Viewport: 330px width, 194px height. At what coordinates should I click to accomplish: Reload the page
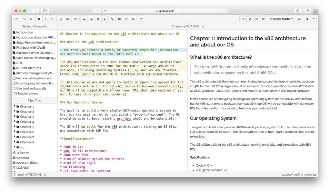[x=225, y=11]
